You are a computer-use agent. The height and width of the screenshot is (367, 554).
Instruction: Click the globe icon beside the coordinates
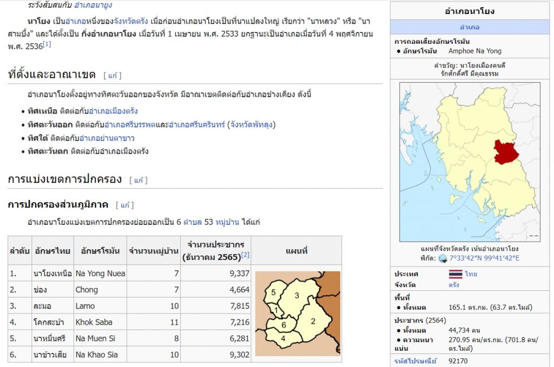(x=444, y=258)
